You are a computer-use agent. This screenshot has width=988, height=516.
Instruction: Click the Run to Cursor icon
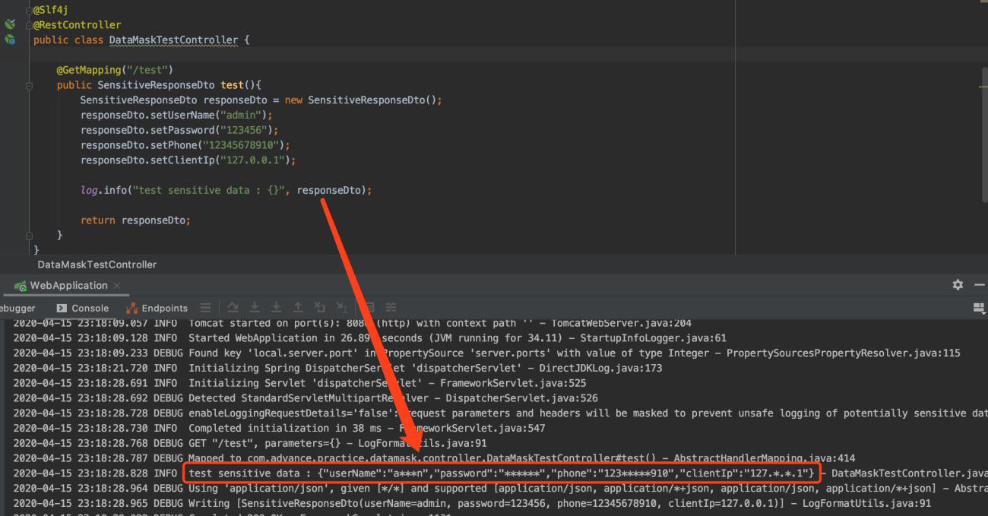343,308
